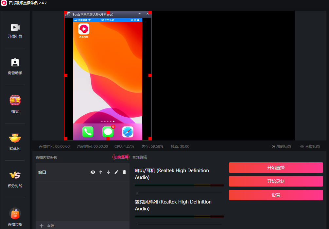Open the 抽奖 lottery feature
This screenshot has height=229, width=329.
pos(15,104)
